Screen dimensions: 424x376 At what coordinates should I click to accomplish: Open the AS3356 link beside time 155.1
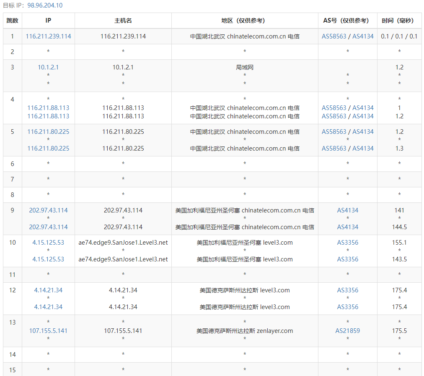(348, 243)
